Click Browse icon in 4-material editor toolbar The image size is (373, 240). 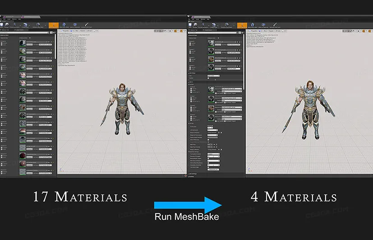click(x=195, y=25)
